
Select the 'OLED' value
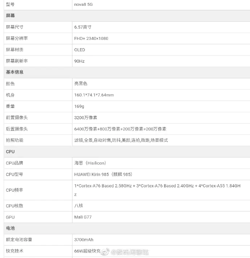click(x=80, y=50)
